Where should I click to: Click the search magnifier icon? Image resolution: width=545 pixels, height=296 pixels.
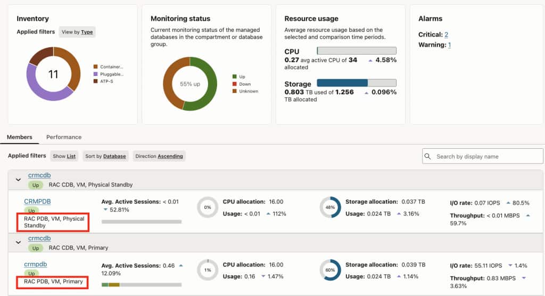[428, 156]
